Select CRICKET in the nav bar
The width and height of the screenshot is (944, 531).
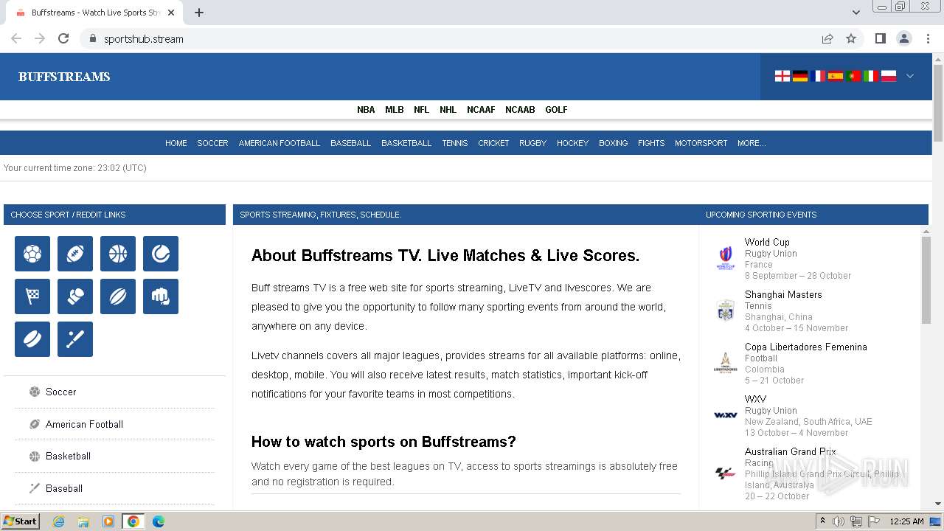click(493, 143)
